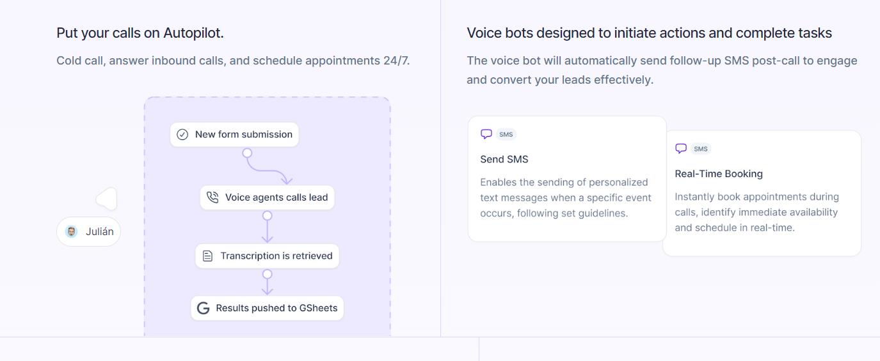
Task: Click the chat bubble icon on Real-Time Booking card
Action: click(681, 148)
